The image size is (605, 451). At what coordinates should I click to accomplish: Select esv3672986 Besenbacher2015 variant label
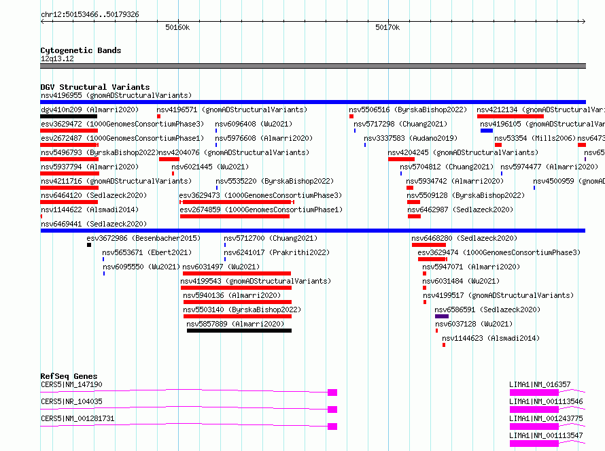point(143,238)
